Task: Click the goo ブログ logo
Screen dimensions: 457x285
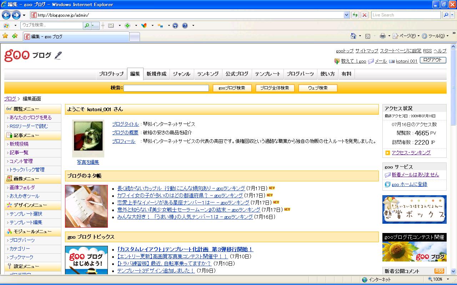Action: click(27, 55)
